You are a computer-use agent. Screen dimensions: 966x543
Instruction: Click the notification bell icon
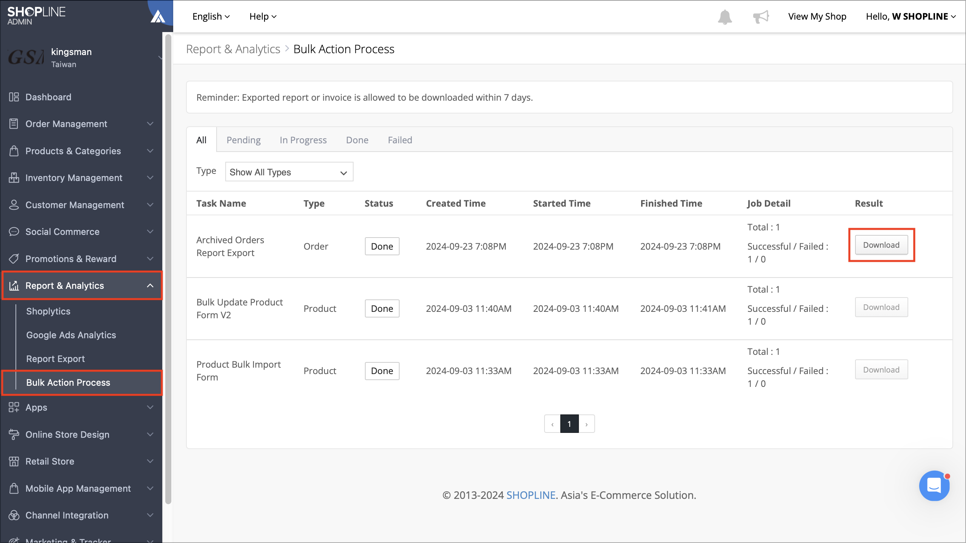(724, 17)
